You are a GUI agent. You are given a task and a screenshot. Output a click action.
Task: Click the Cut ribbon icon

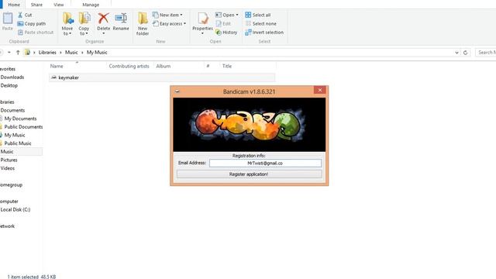click(20, 15)
